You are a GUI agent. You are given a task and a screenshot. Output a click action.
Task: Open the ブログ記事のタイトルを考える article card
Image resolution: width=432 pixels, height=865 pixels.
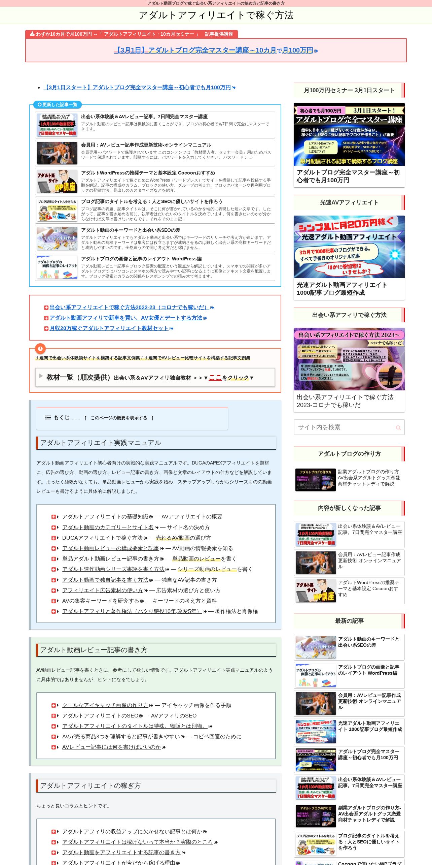tap(155, 210)
